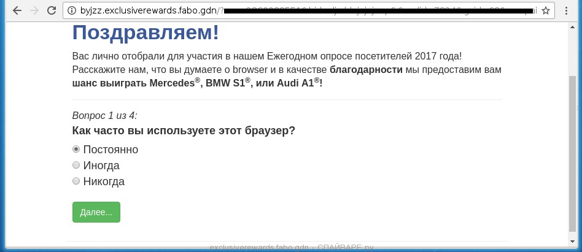
Task: Click the 'Вопрос 1 из 4' text
Action: pos(104,115)
